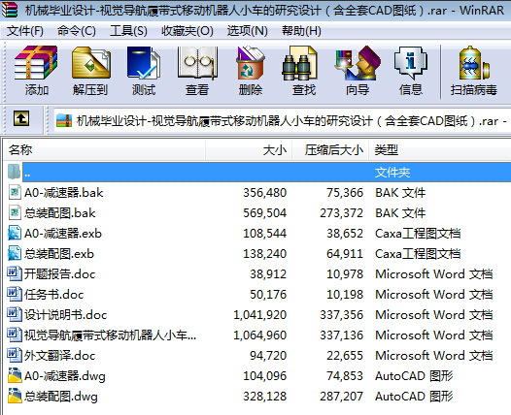Open the 选项(N) menu
The image size is (511, 415).
tap(248, 31)
